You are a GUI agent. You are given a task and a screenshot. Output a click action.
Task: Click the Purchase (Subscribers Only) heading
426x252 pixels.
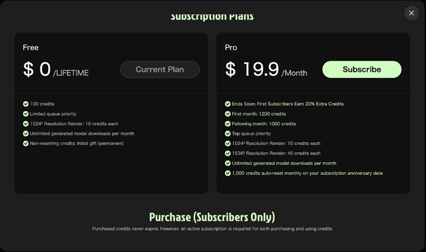pos(212,217)
